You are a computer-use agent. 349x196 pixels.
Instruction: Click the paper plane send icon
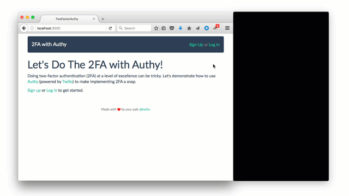click(197, 28)
